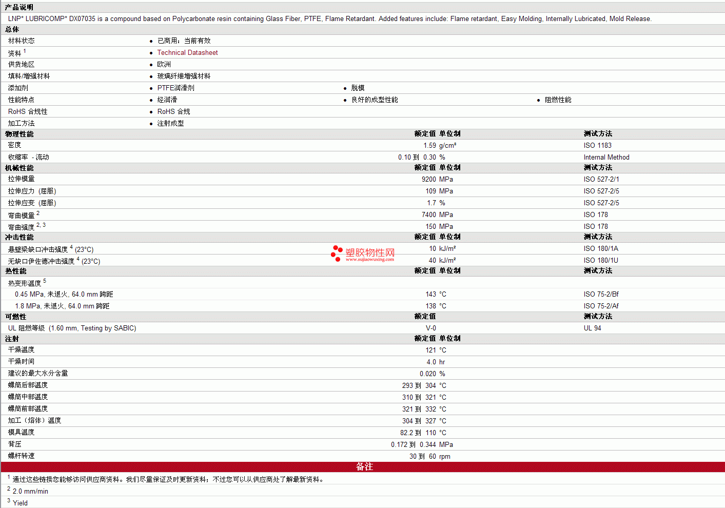725x508 pixels.
Task: Click the 拉伸应变 (屈服) row label
Action: pos(32,203)
